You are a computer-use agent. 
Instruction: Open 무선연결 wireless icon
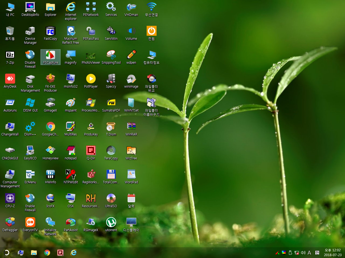151,9
